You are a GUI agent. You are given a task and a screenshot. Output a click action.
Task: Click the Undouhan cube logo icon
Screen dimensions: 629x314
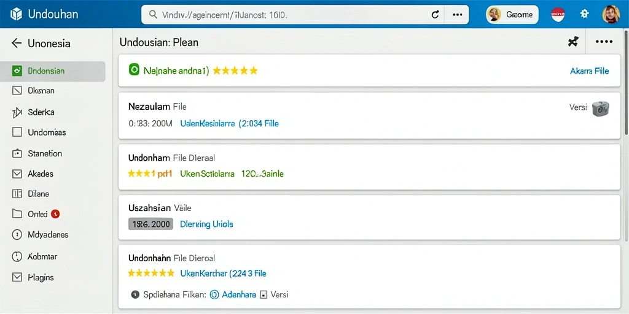pyautogui.click(x=17, y=15)
